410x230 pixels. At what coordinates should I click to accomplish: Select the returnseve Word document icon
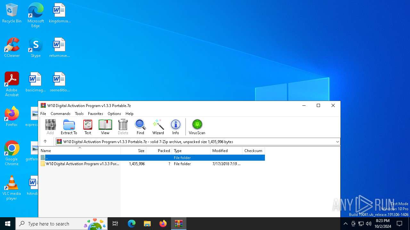(x=59, y=48)
